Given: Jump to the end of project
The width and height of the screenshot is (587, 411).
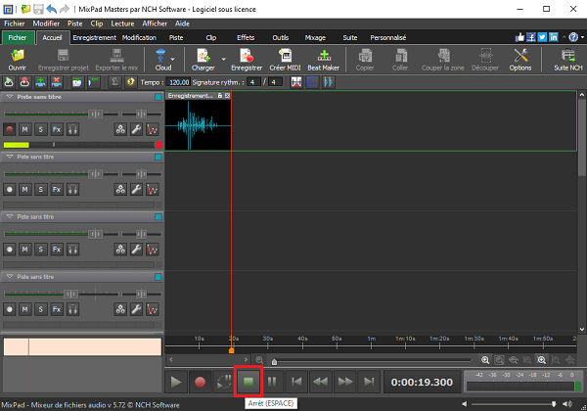Looking at the screenshot, I should point(369,382).
